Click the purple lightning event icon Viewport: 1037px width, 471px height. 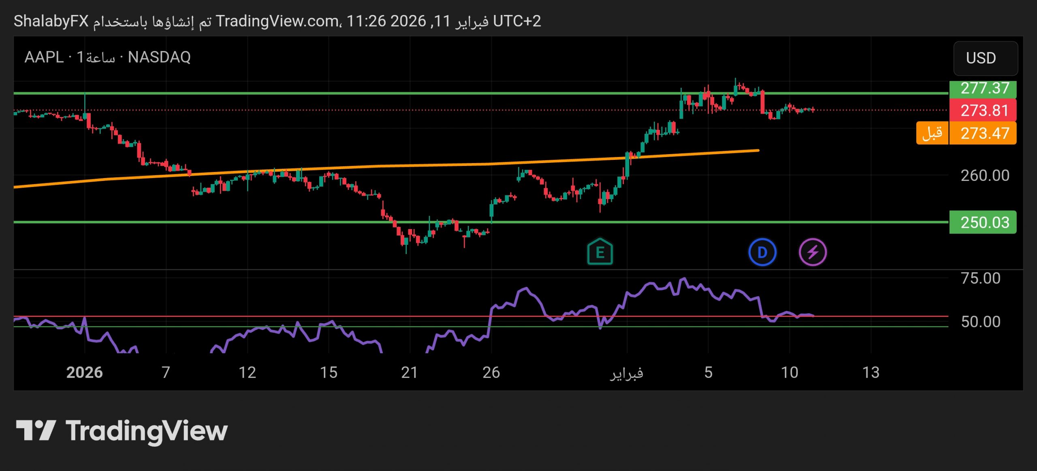point(813,252)
